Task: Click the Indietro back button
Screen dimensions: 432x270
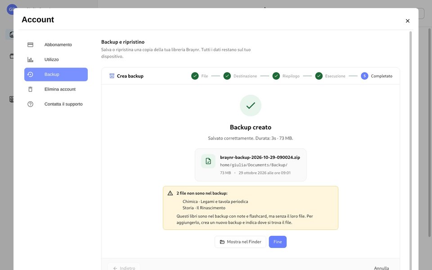Action: pyautogui.click(x=124, y=267)
